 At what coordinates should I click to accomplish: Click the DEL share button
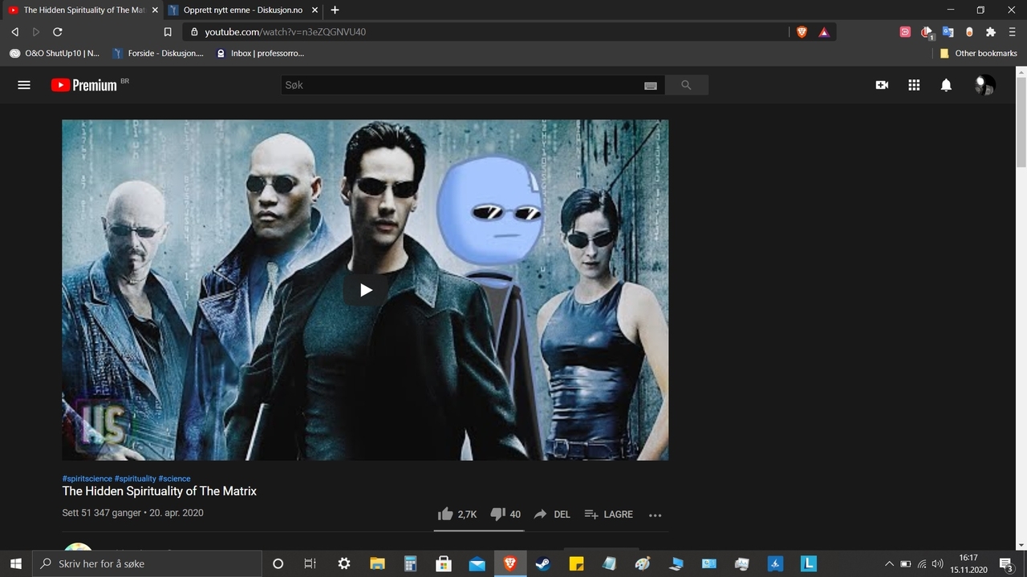point(552,514)
